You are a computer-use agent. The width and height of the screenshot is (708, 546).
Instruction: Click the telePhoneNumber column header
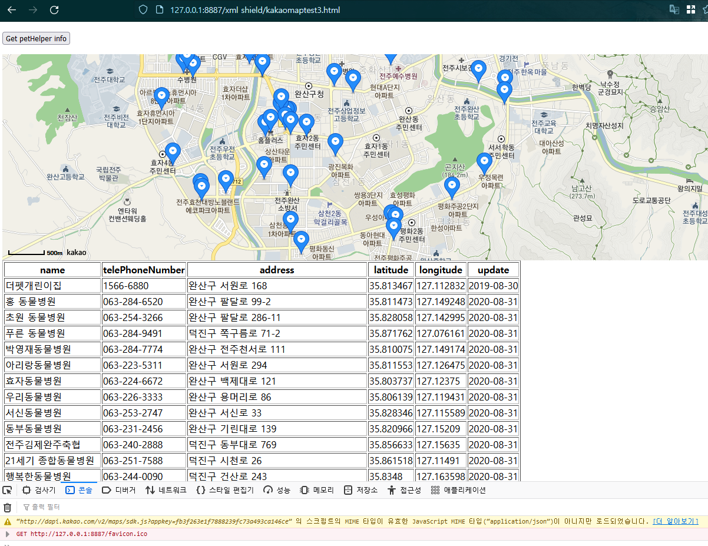(144, 270)
